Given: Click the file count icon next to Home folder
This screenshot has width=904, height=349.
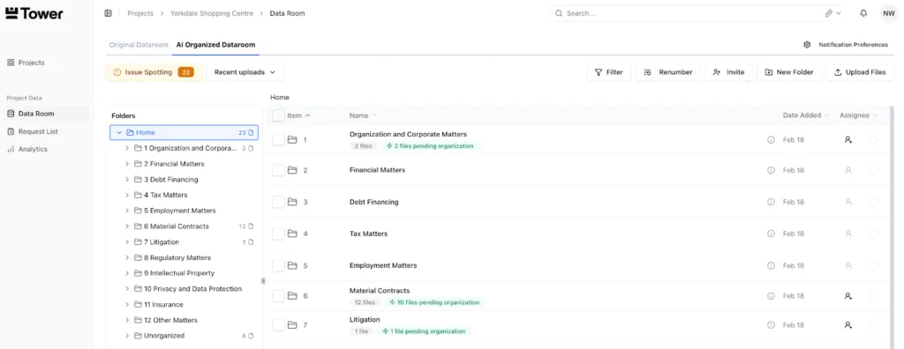Looking at the screenshot, I should pyautogui.click(x=252, y=133).
